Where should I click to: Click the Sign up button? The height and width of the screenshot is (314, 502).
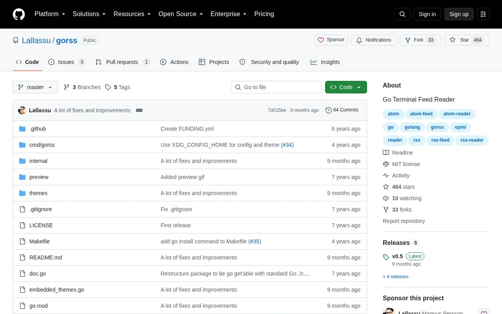[x=459, y=14]
